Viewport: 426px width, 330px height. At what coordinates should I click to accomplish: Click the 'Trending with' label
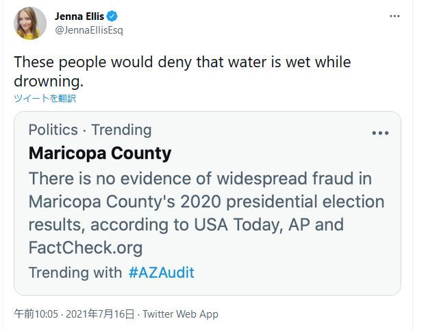[75, 272]
